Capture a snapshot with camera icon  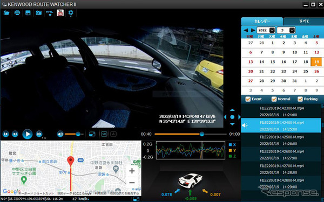tap(39, 13)
